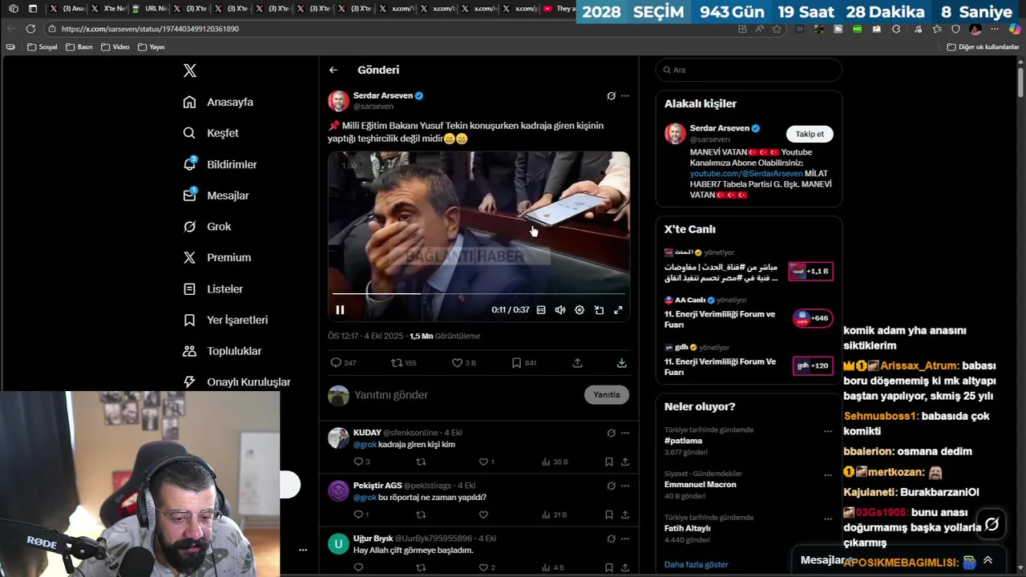This screenshot has height=577, width=1026.
Task: Click Daha fazla göster
Action: click(x=697, y=564)
